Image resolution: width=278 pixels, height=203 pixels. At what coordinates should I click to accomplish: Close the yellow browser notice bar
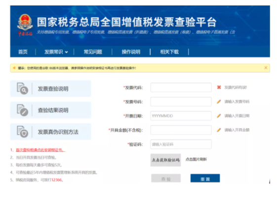tap(266, 68)
